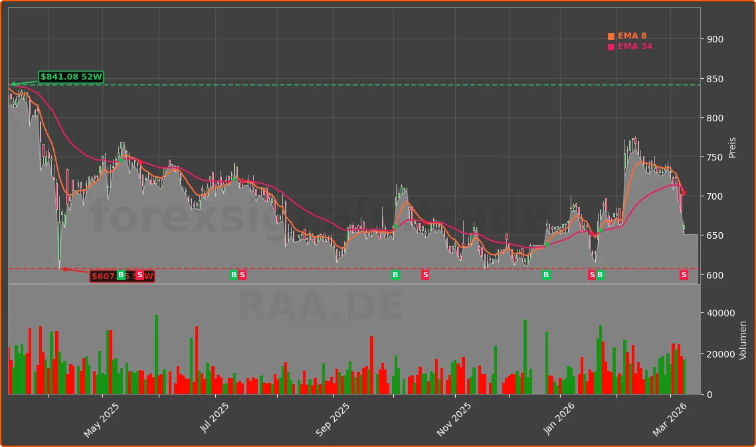Image resolution: width=756 pixels, height=447 pixels.
Task: Select the green B buy marker below the October dip
Action: click(395, 274)
